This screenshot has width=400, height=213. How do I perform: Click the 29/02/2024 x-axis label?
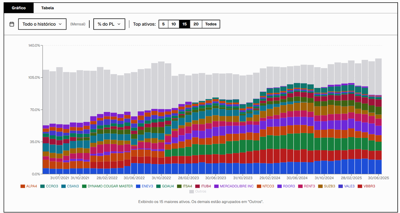(x=270, y=178)
